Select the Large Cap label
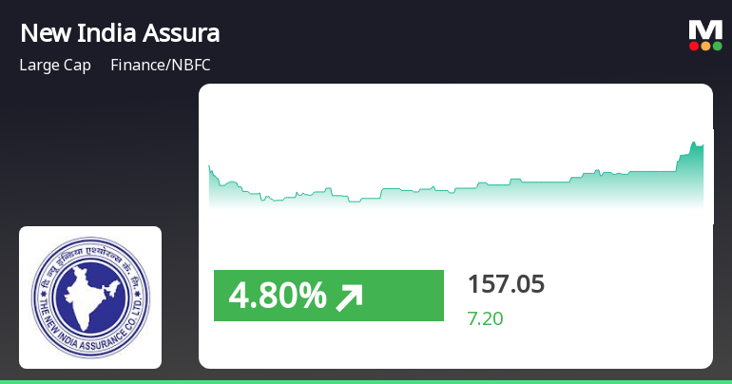 55,67
